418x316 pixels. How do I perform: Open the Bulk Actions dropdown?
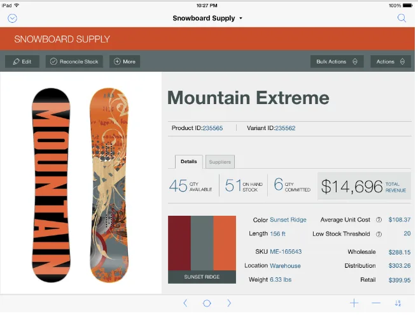point(337,62)
